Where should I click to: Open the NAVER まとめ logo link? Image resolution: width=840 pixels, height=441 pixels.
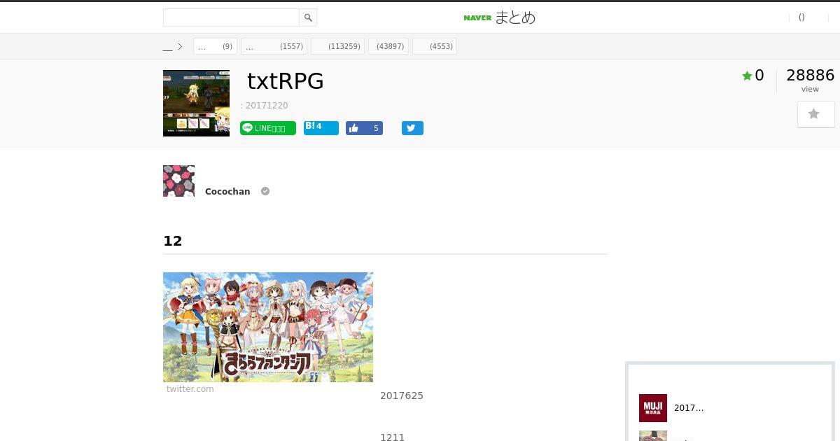[x=499, y=17]
